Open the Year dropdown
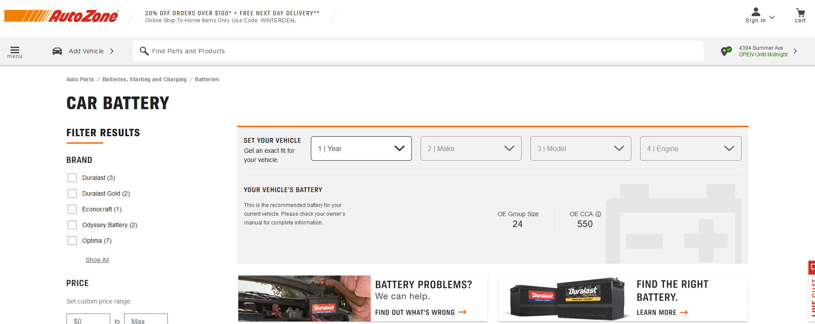Image resolution: width=815 pixels, height=324 pixels. point(361,148)
